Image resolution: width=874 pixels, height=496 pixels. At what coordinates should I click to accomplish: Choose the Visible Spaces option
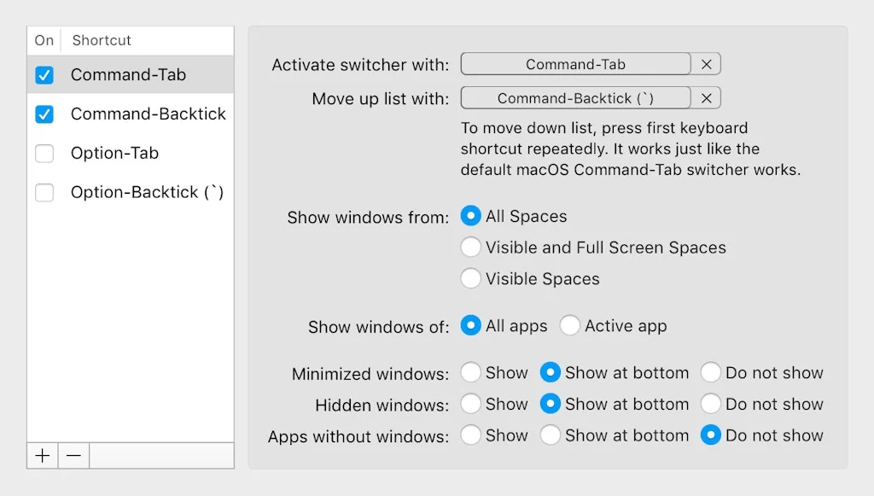coord(470,278)
